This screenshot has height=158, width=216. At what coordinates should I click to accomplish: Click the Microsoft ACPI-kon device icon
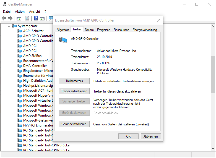(x=20, y=91)
